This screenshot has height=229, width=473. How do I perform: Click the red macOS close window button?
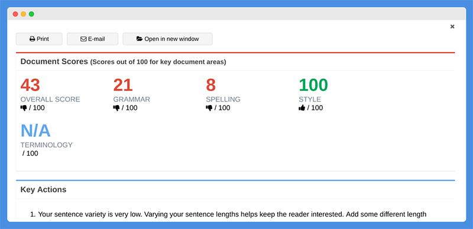point(15,14)
